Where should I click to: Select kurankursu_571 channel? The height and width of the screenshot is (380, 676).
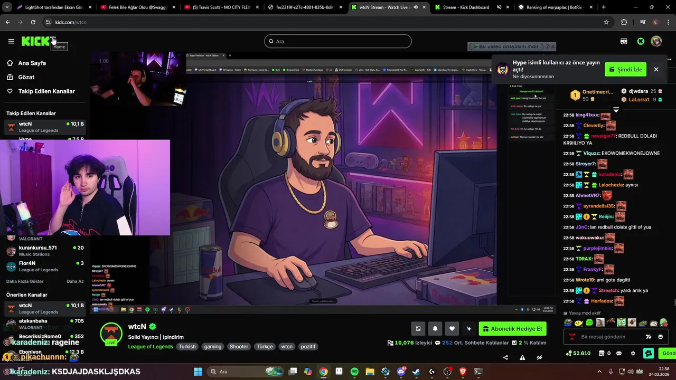[45, 251]
